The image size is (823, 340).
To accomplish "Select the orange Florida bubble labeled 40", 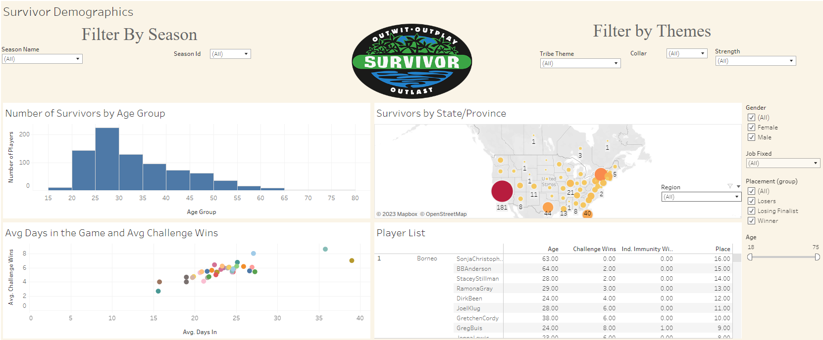I will (x=587, y=213).
